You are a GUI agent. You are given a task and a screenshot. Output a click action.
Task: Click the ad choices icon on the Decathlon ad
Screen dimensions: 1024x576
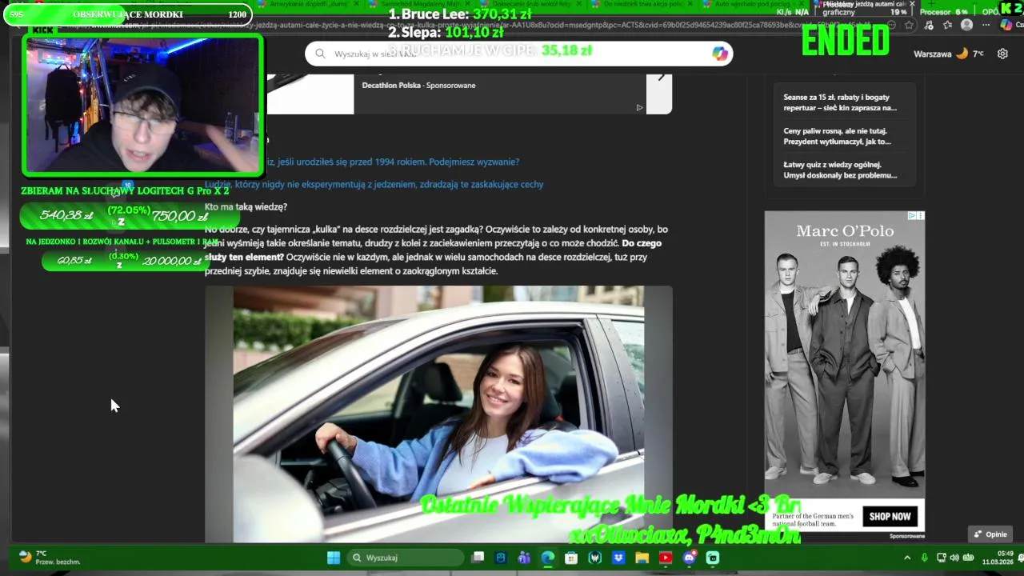[x=639, y=107]
